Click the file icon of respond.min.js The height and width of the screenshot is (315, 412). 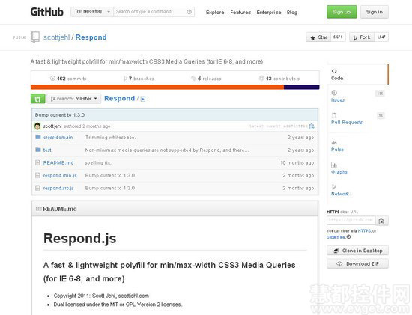(38, 175)
